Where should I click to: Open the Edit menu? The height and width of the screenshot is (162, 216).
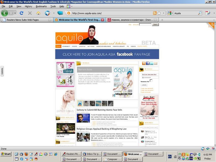[11, 6]
